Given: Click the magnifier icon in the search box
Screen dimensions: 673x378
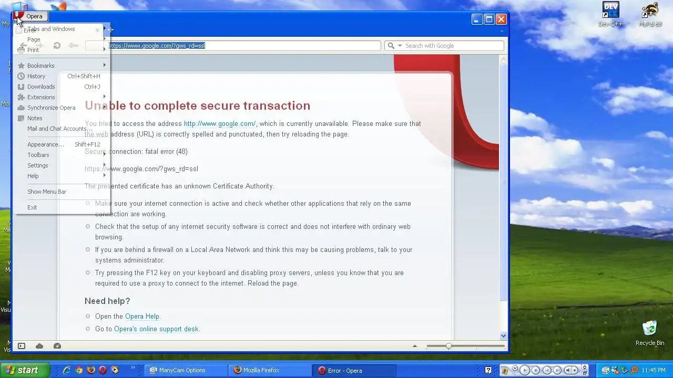Looking at the screenshot, I should point(391,46).
